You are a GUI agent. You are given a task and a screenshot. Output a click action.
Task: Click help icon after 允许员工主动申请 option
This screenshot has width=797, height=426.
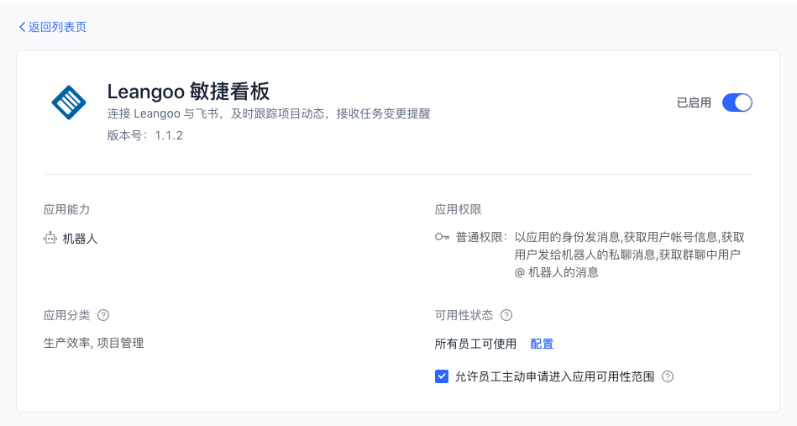pyautogui.click(x=668, y=376)
